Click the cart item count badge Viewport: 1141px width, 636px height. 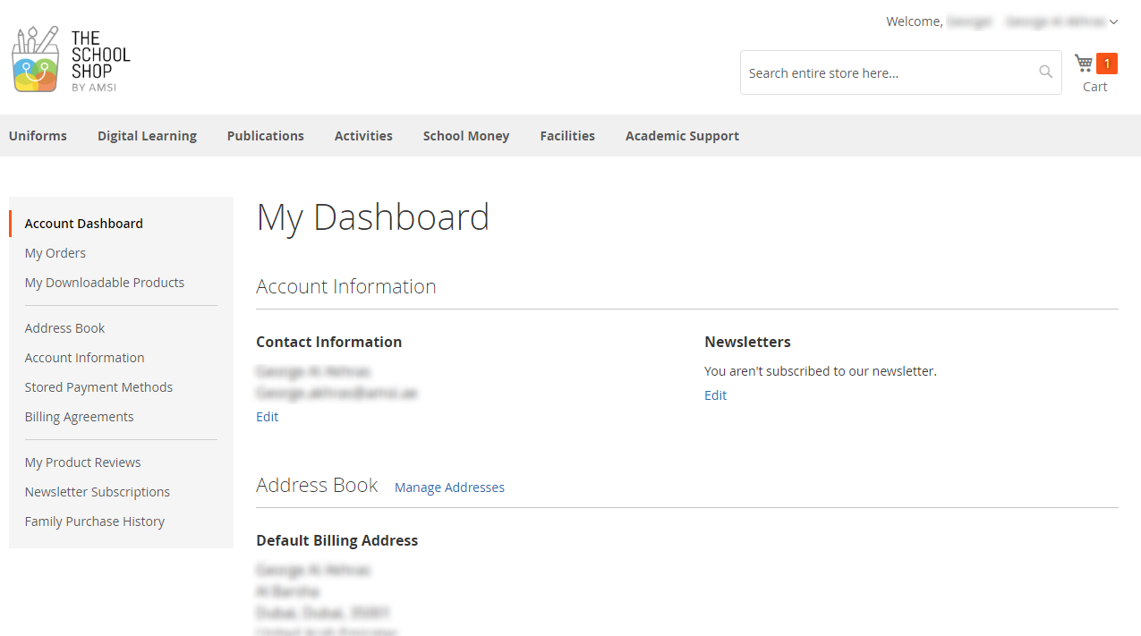[1107, 64]
